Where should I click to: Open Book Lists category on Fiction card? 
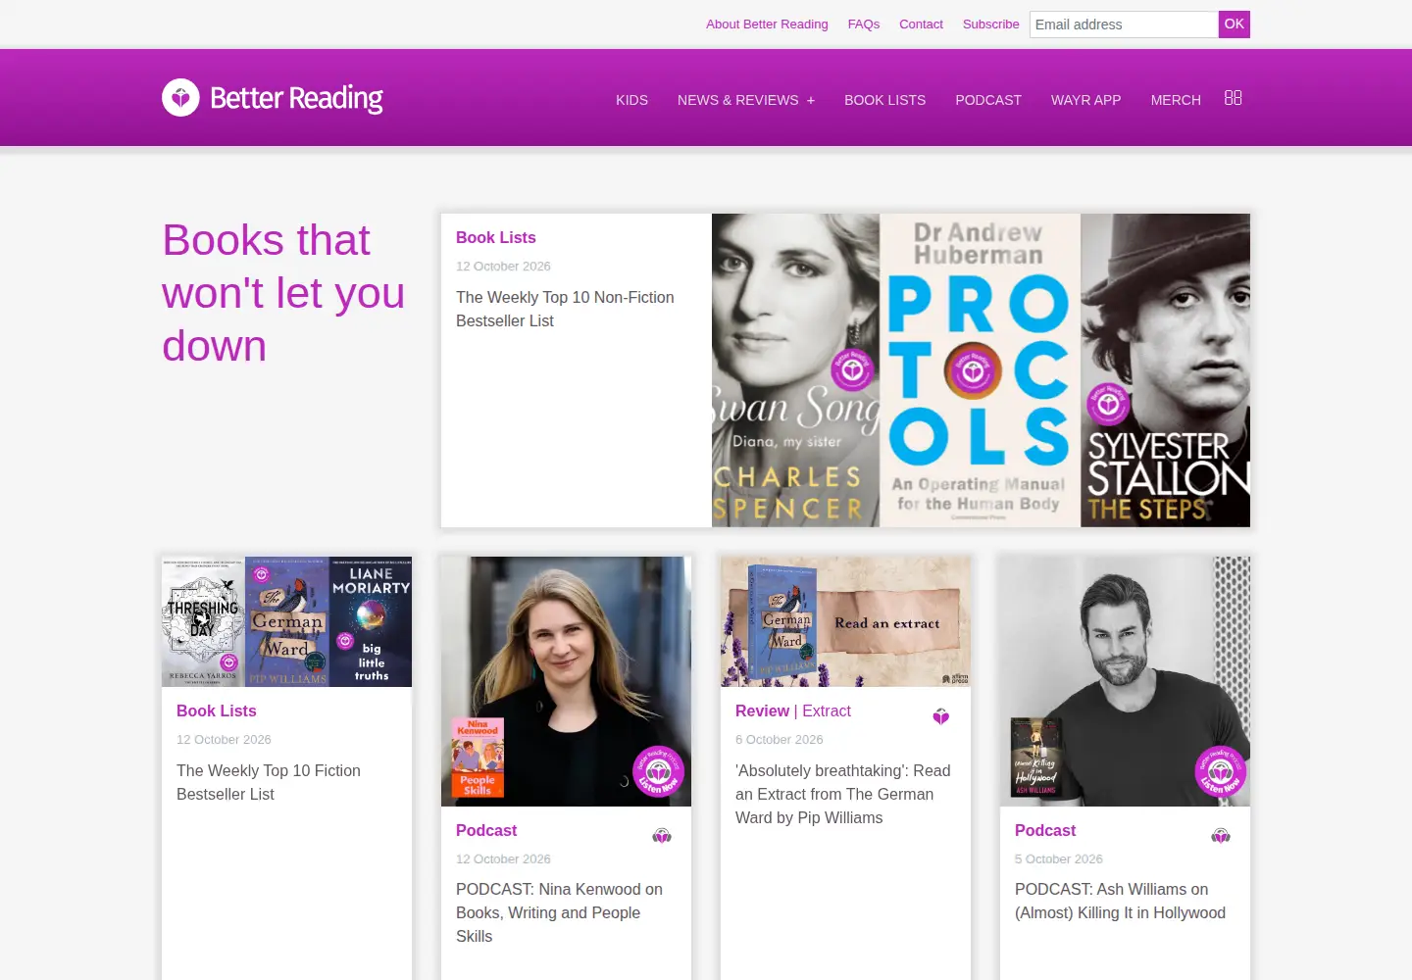click(x=217, y=710)
